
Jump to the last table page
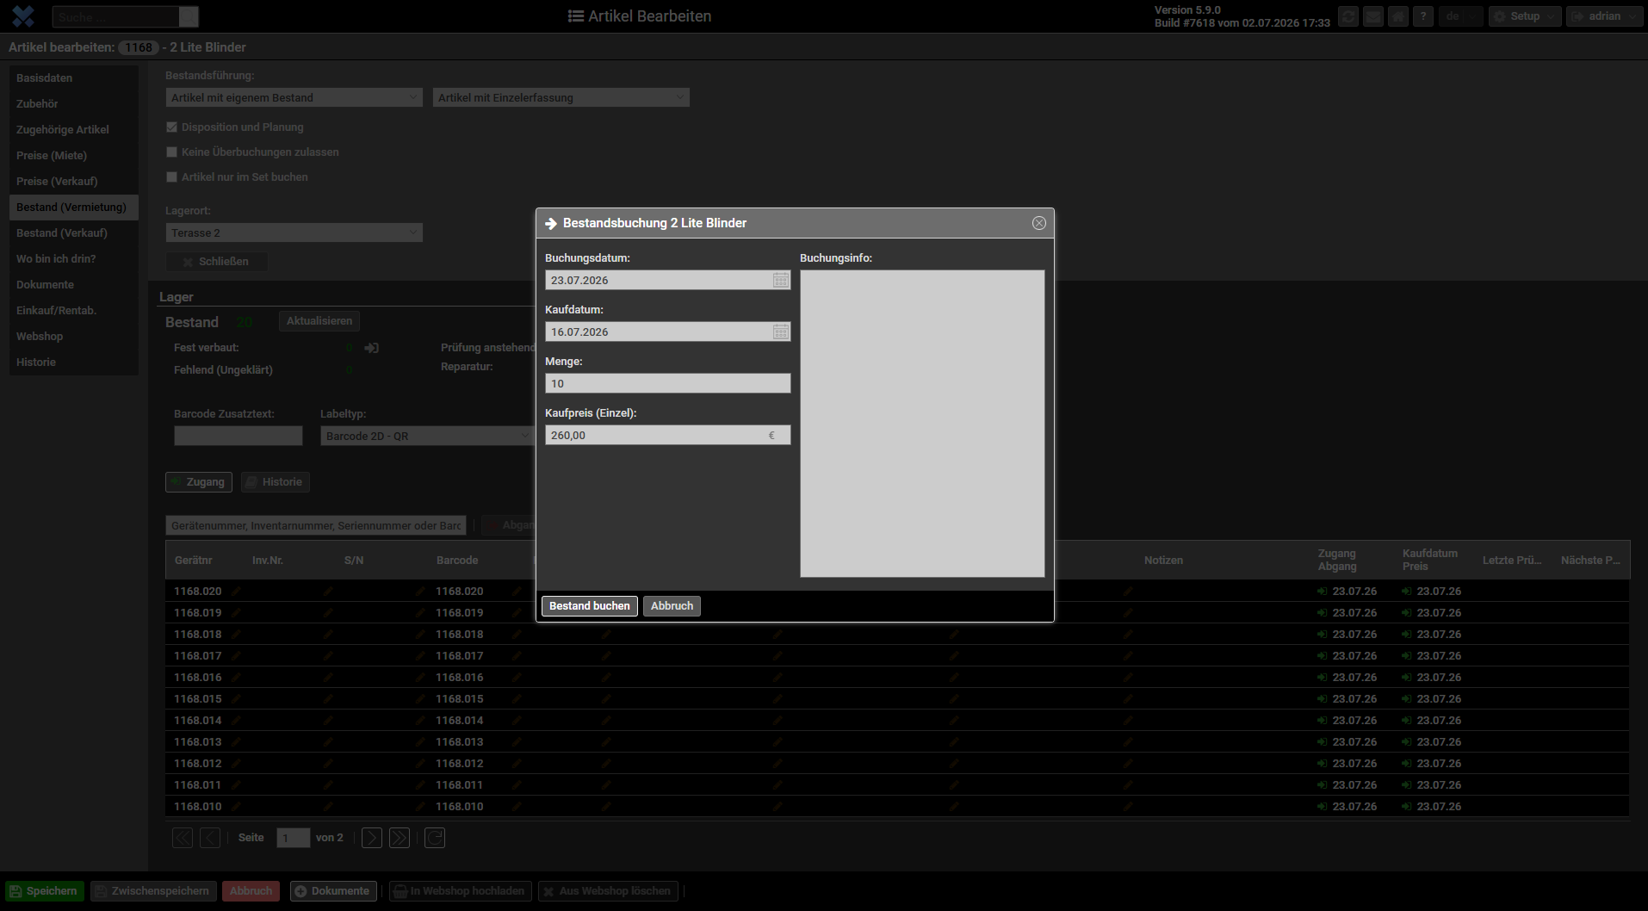click(400, 838)
